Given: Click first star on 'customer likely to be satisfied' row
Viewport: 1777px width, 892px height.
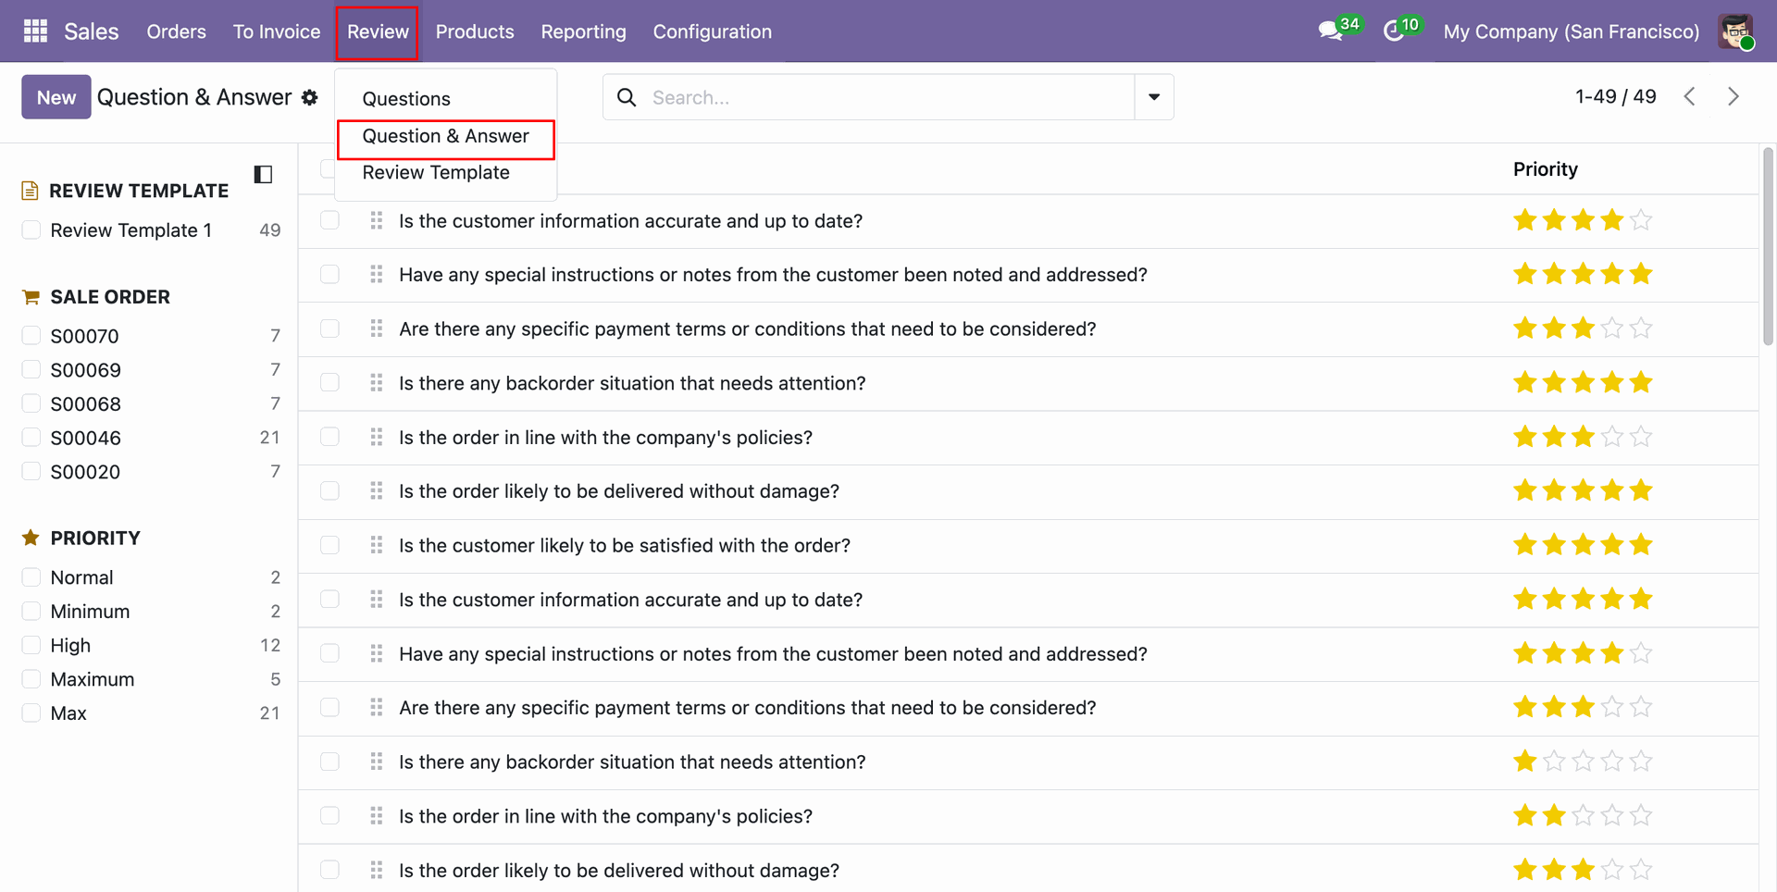Looking at the screenshot, I should click(1525, 545).
